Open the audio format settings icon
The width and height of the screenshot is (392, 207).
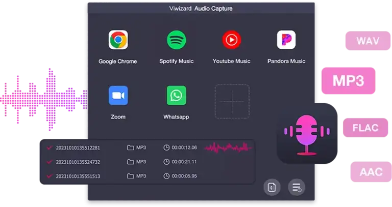272,187
